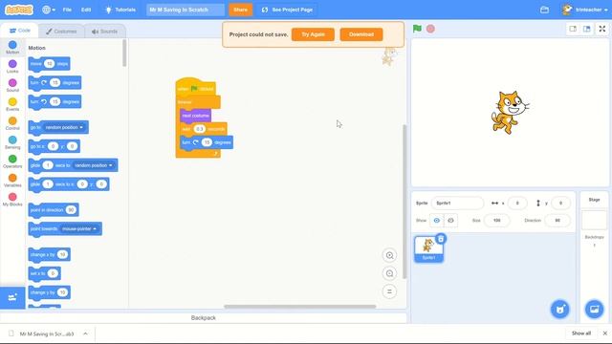Open the File menu
612x344 pixels.
(67, 10)
